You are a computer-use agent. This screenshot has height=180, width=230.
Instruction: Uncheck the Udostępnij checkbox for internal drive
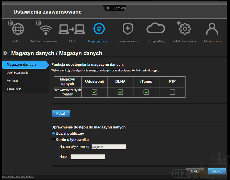pyautogui.click(x=94, y=92)
